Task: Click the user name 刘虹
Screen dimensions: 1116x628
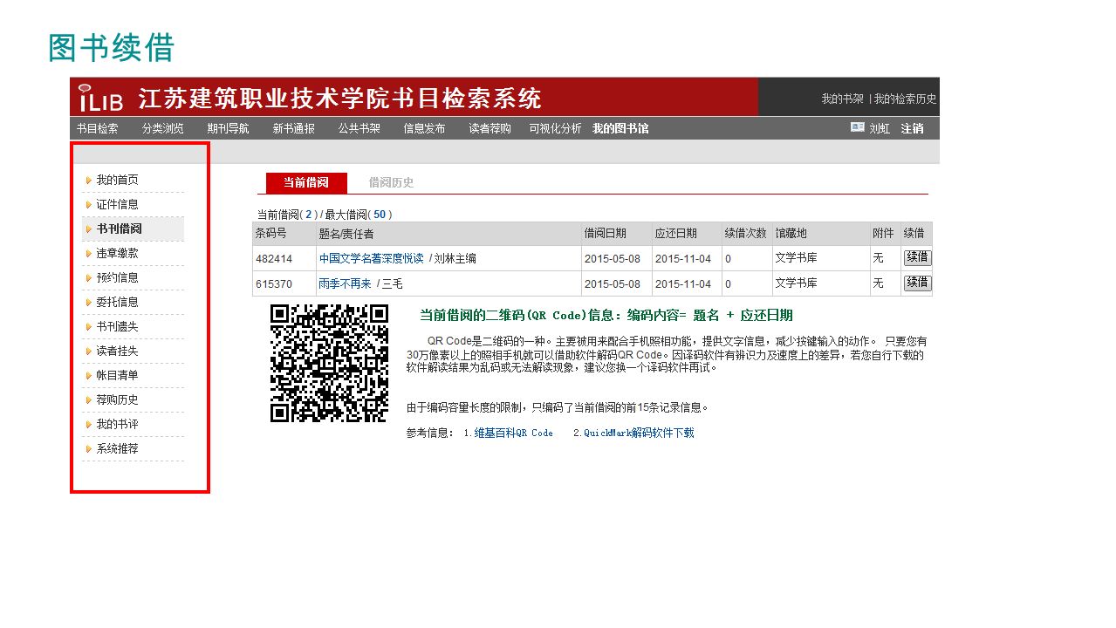Action: (x=880, y=128)
